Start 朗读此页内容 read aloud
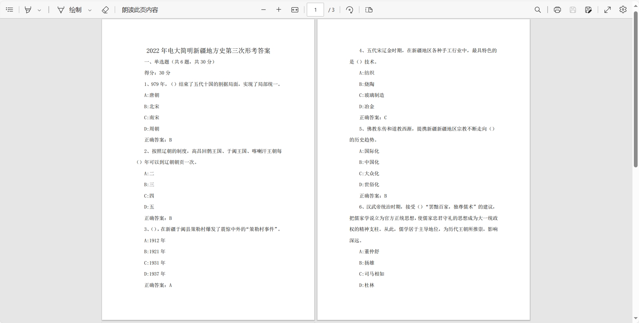Screen dimensions: 639x323 140,10
